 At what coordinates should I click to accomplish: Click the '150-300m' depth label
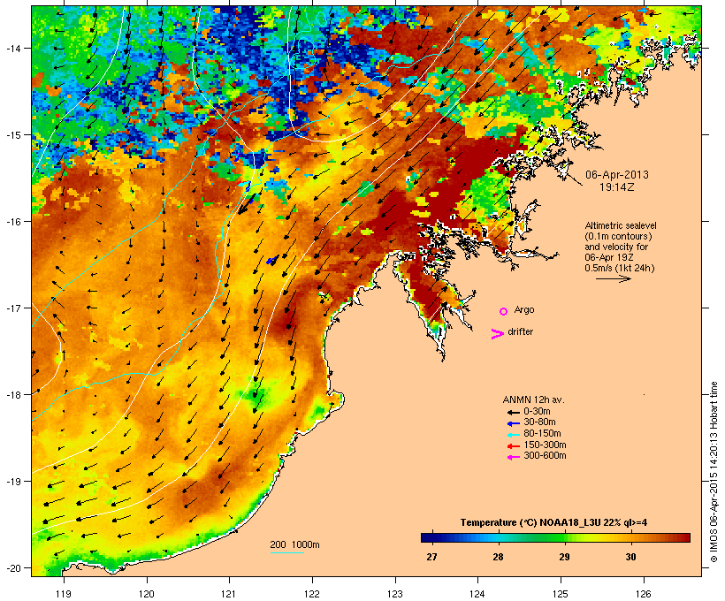(545, 445)
